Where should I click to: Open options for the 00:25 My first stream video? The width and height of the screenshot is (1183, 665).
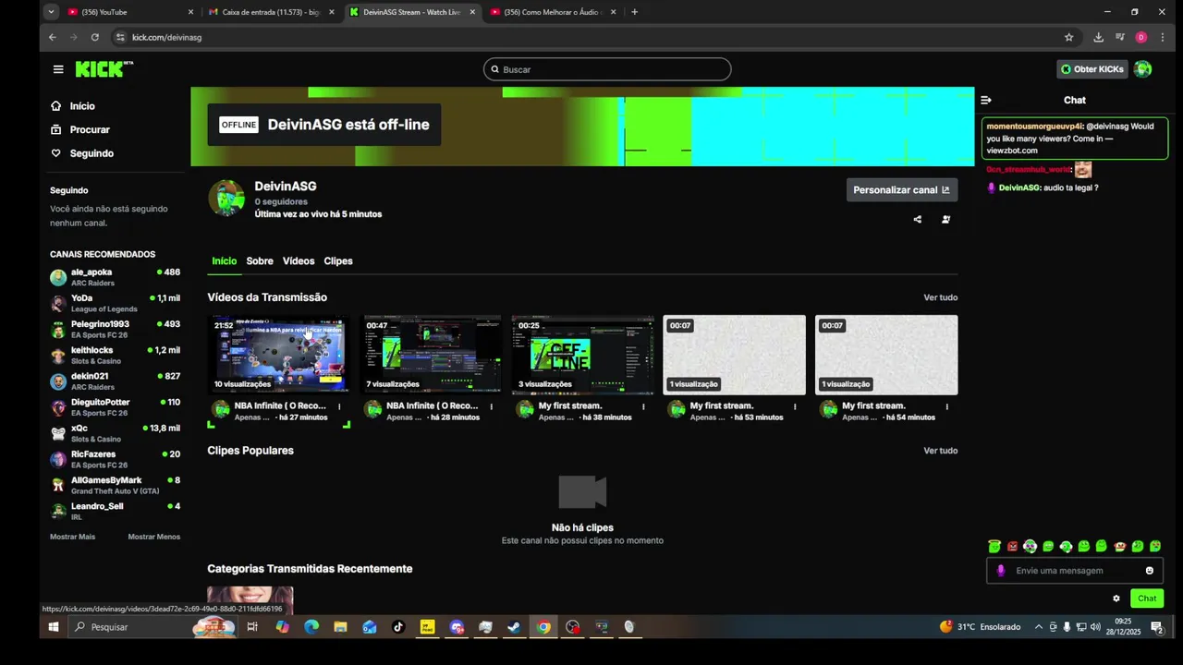click(643, 406)
